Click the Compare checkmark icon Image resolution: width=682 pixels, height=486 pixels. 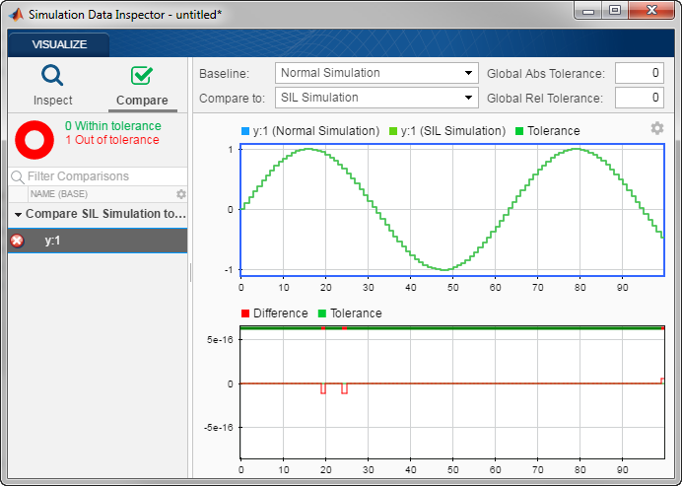point(142,77)
